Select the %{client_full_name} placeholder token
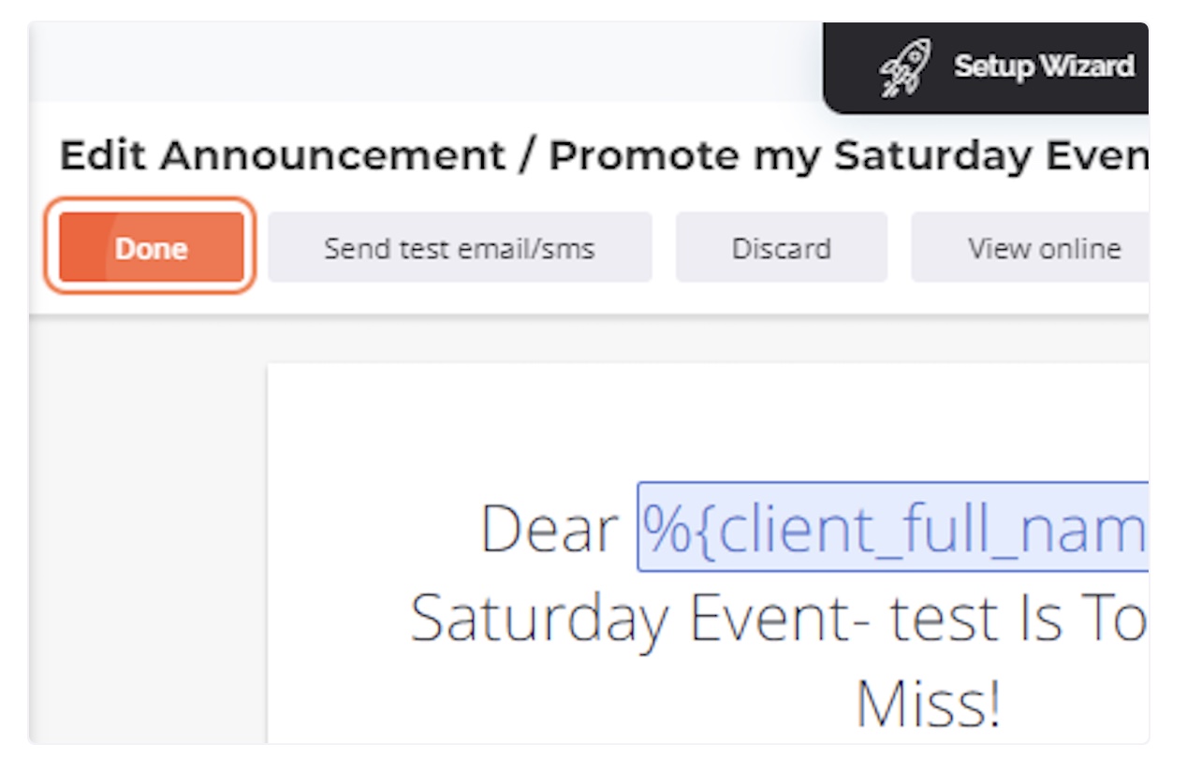This screenshot has height=760, width=1187. pos(893,528)
